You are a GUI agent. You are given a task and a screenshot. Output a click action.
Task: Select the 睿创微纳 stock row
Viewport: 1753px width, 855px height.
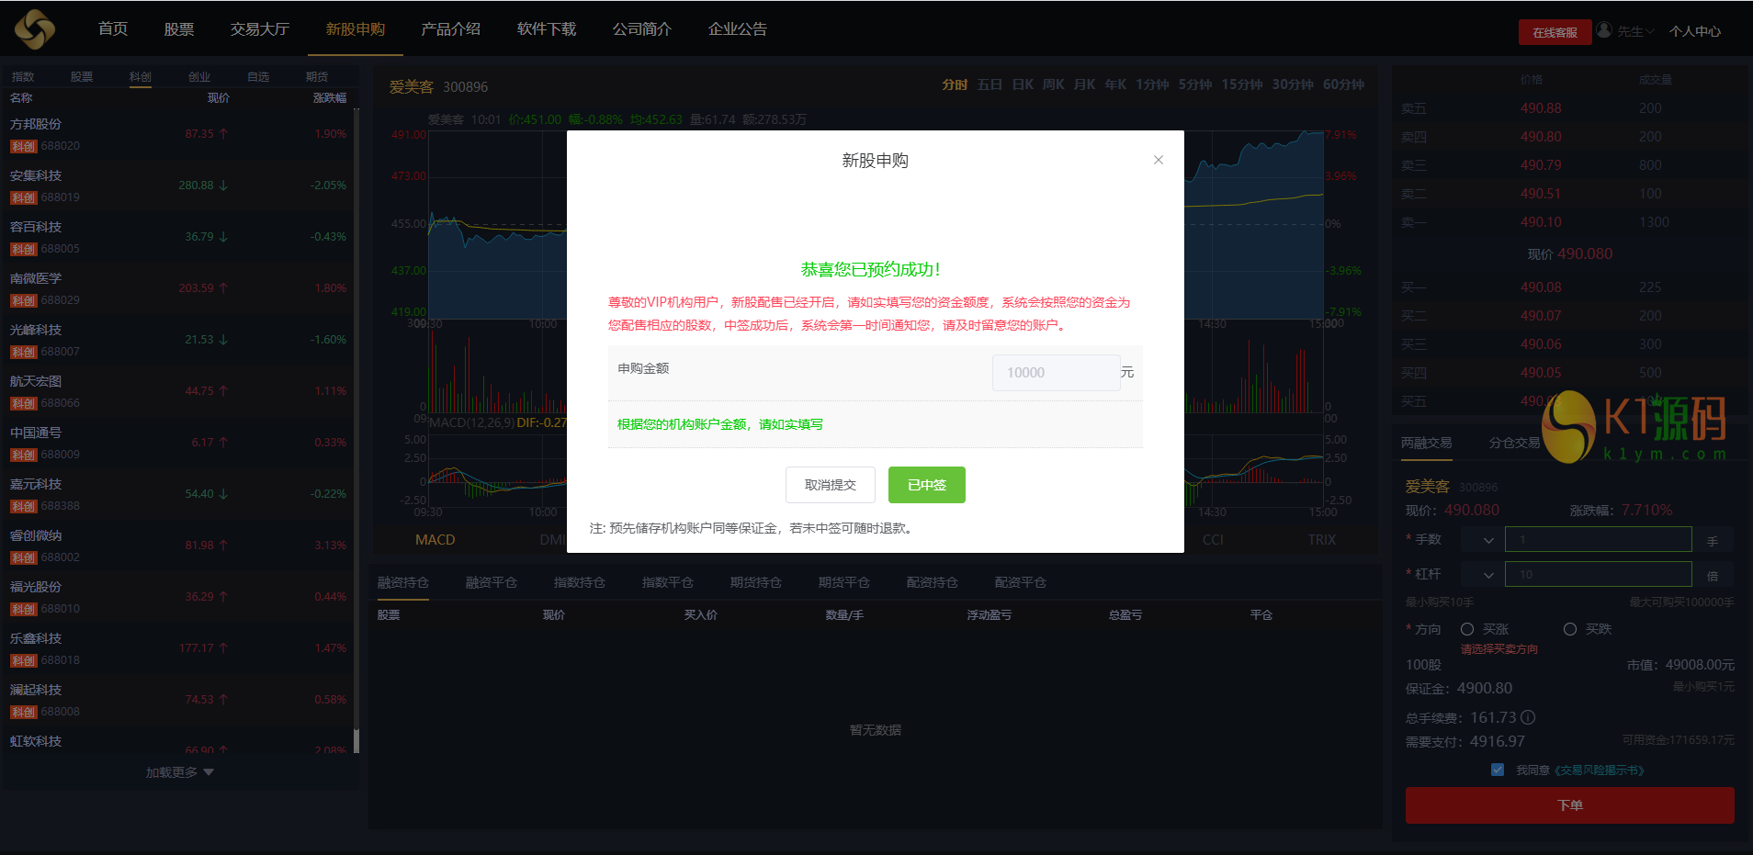179,546
